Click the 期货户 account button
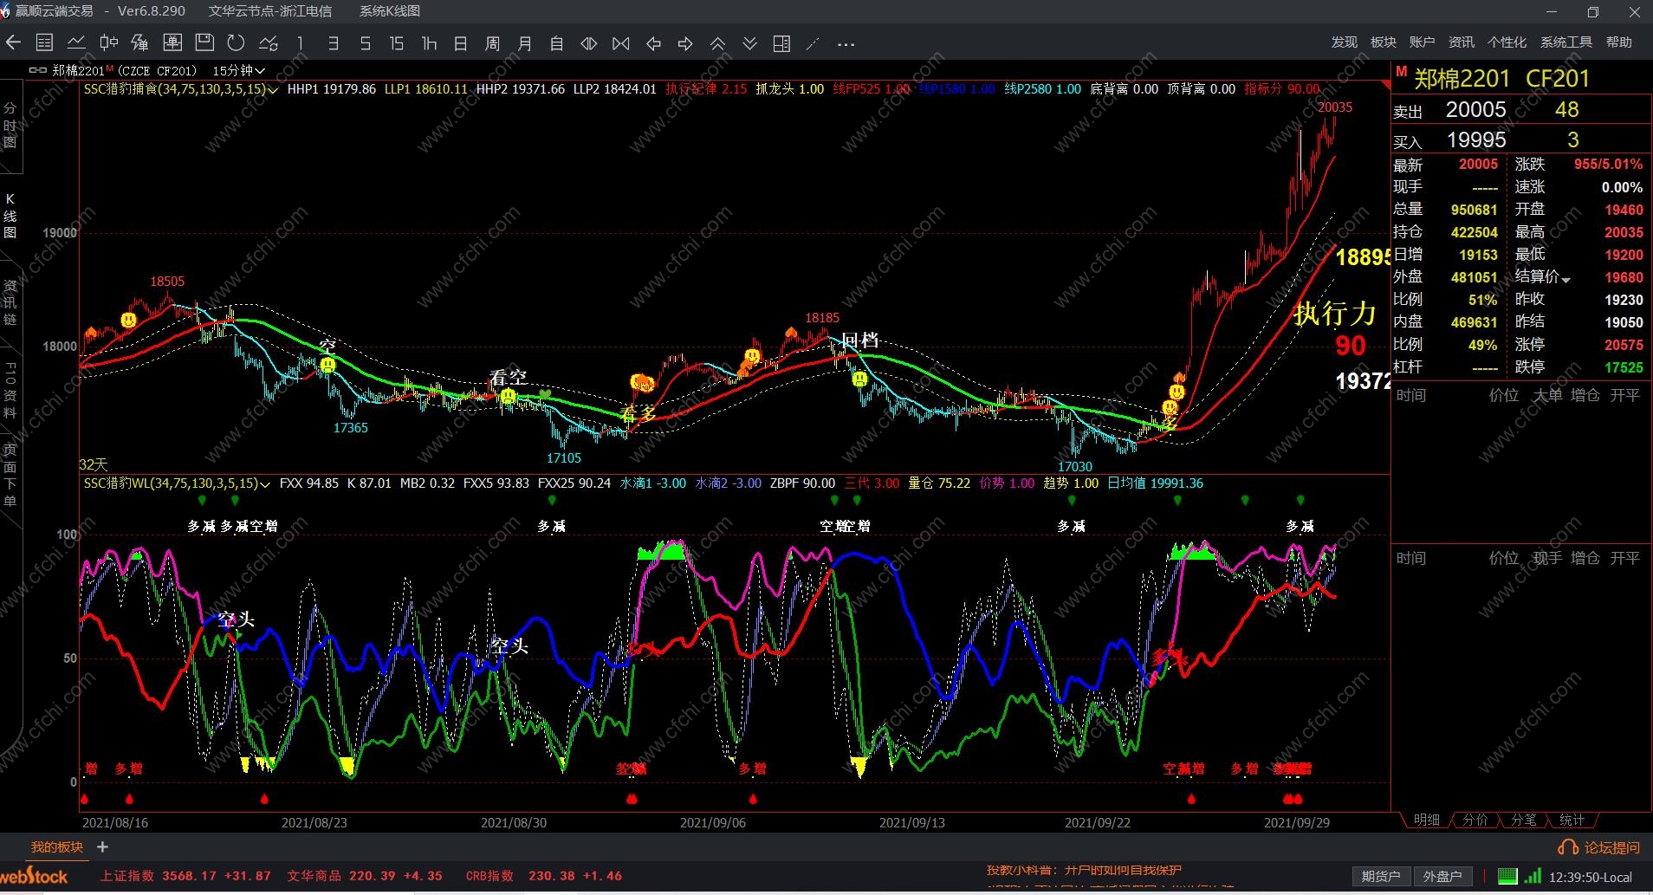This screenshot has width=1653, height=895. pos(1380,876)
